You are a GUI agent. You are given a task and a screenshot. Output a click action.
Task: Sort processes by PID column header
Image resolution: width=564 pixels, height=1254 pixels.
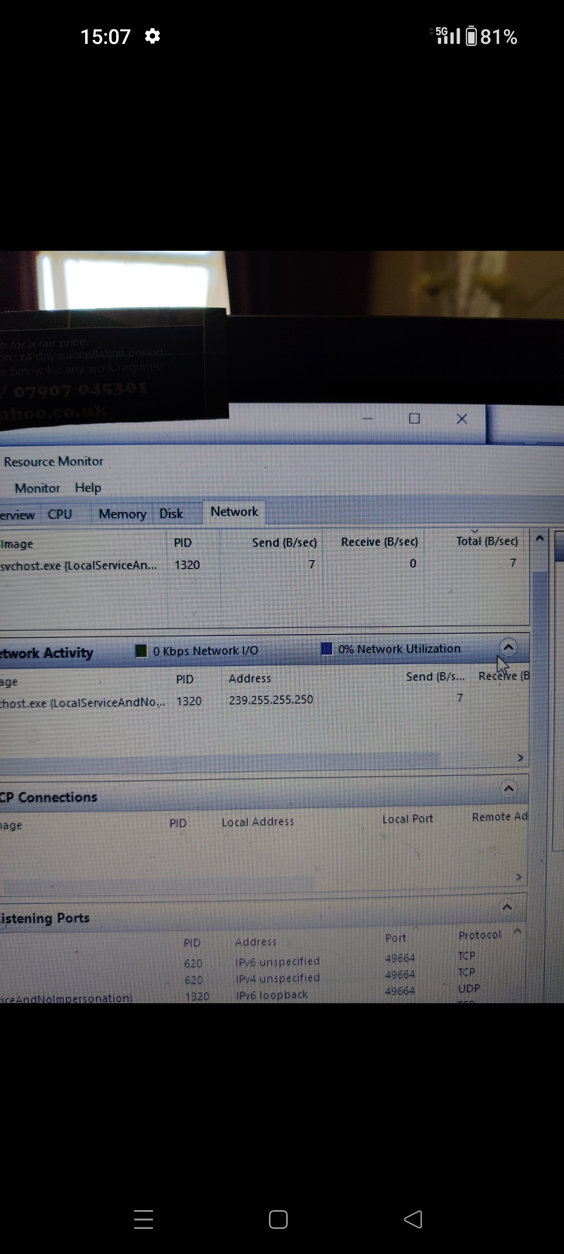(x=183, y=543)
